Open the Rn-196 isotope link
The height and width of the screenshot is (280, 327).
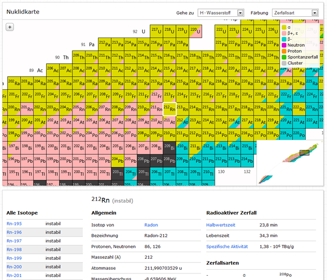pyautogui.click(x=14, y=232)
